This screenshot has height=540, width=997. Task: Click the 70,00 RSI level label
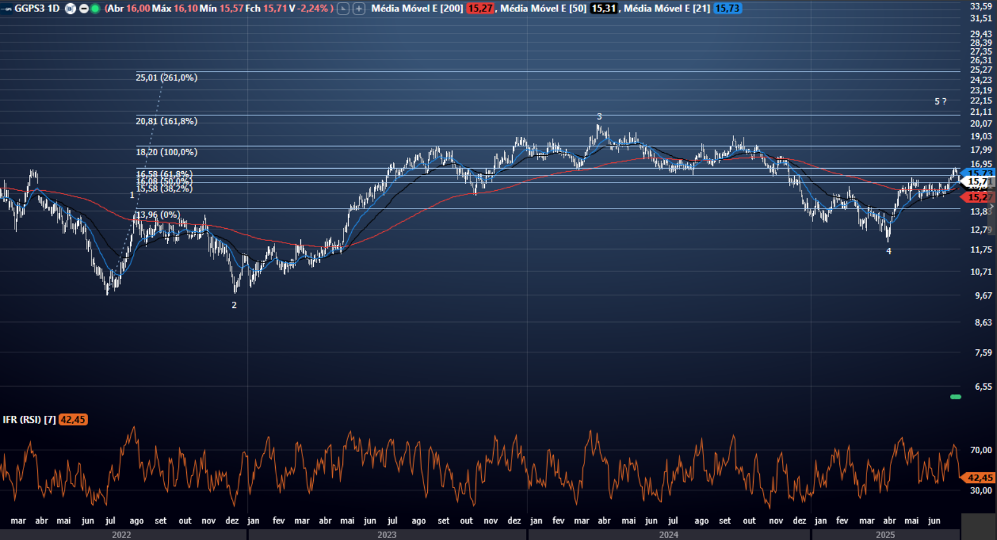click(x=981, y=450)
